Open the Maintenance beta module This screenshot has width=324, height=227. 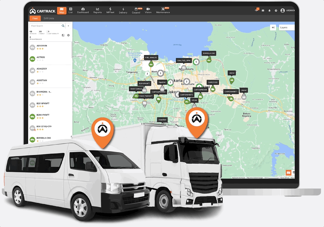[x=163, y=11]
